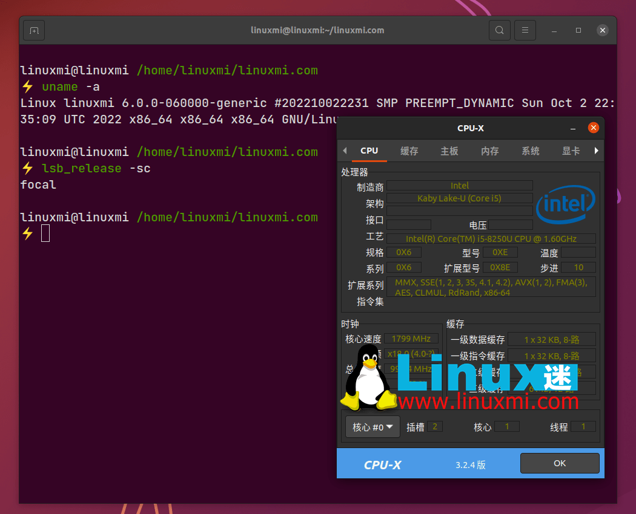The width and height of the screenshot is (636, 514).
Task: Switch to the 主板 motherboard tab
Action: pos(449,151)
